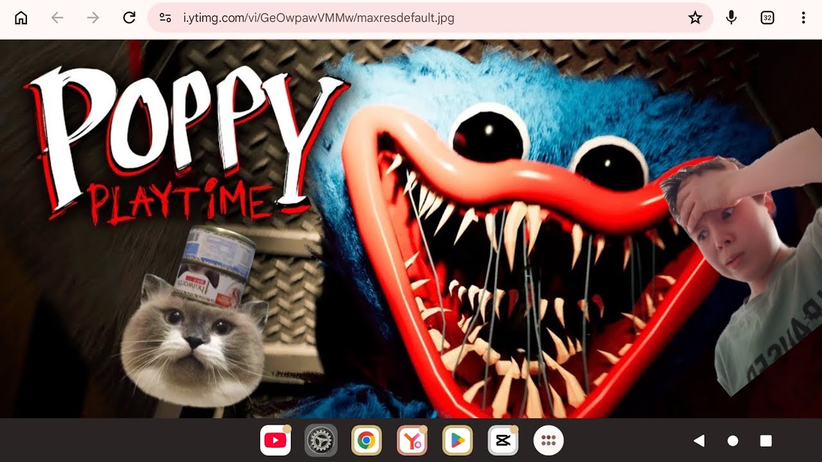Navigate back using the back arrow
The height and width of the screenshot is (462, 822).
[x=57, y=18]
